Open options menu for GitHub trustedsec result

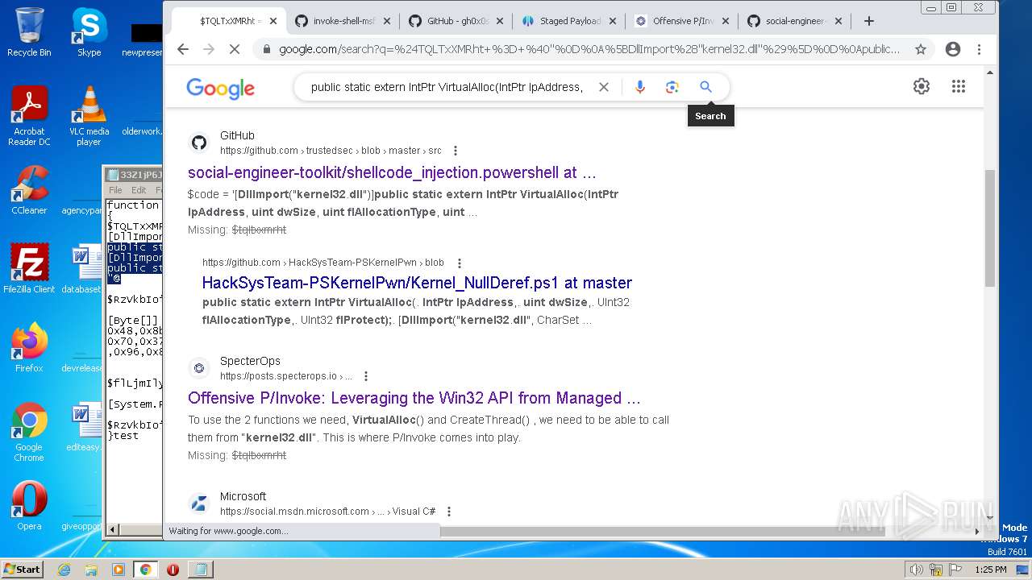point(455,151)
